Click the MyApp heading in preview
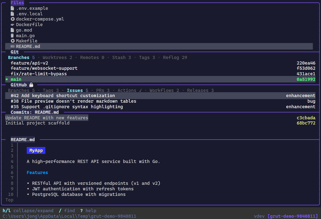Screen dimensions: 321x219 coord(36,151)
